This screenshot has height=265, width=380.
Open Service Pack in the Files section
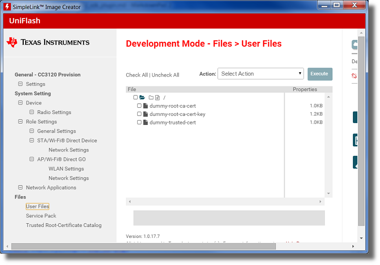tap(41, 216)
